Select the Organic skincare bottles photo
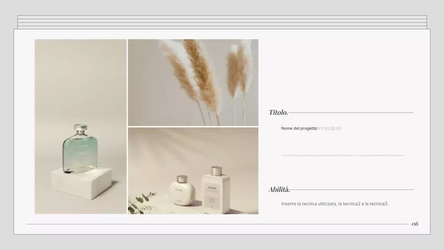 pos(193,170)
